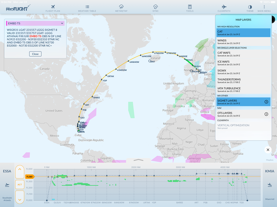Click the FL380 altitude marker
Screen dimensions: 277x207
coord(29,177)
